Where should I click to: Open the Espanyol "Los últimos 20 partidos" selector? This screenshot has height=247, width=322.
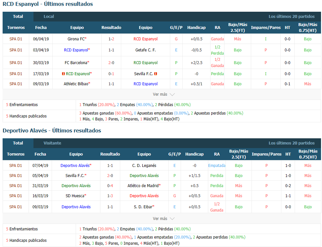click(291, 17)
